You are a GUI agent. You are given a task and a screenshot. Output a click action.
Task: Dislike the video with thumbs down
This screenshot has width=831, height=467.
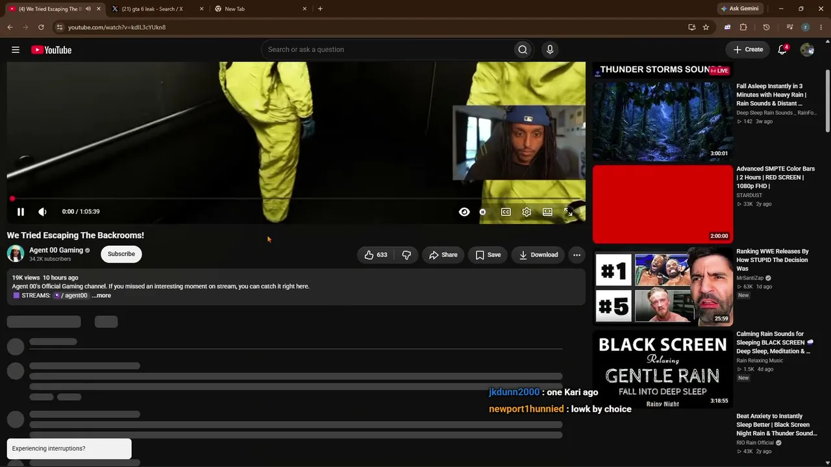pos(406,255)
